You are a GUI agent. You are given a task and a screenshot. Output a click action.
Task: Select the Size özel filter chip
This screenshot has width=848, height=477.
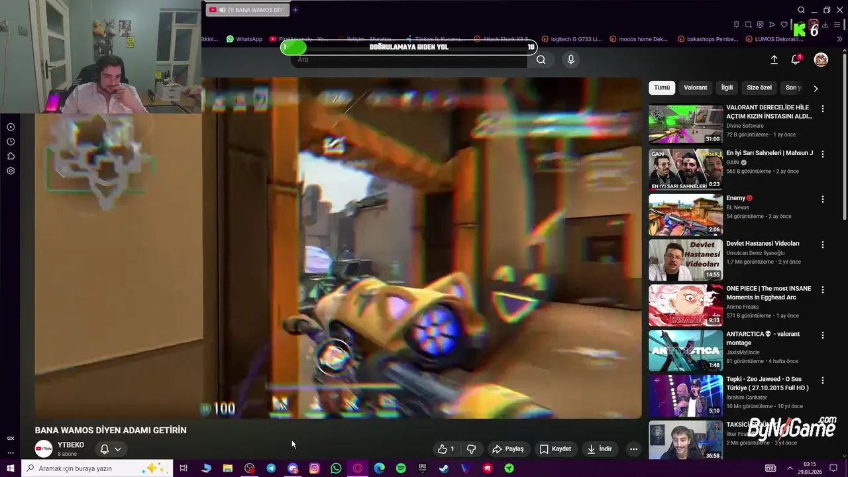759,87
